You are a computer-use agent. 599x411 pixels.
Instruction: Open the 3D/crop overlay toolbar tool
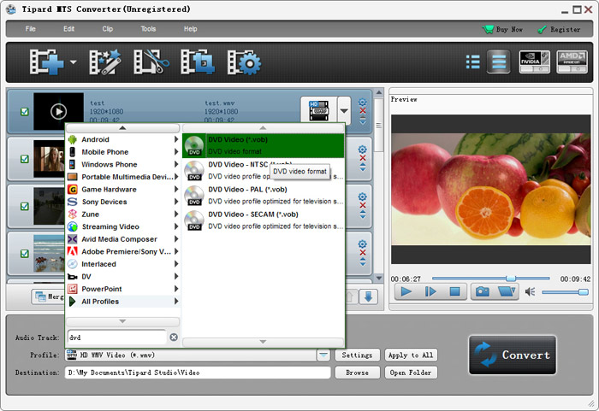(198, 62)
